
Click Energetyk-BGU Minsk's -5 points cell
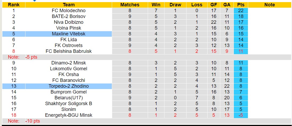click(241, 115)
